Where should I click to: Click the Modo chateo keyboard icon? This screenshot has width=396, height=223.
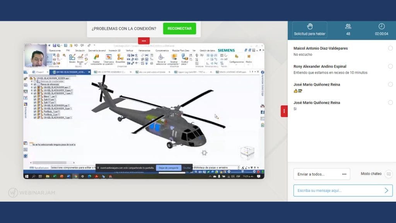(x=389, y=174)
